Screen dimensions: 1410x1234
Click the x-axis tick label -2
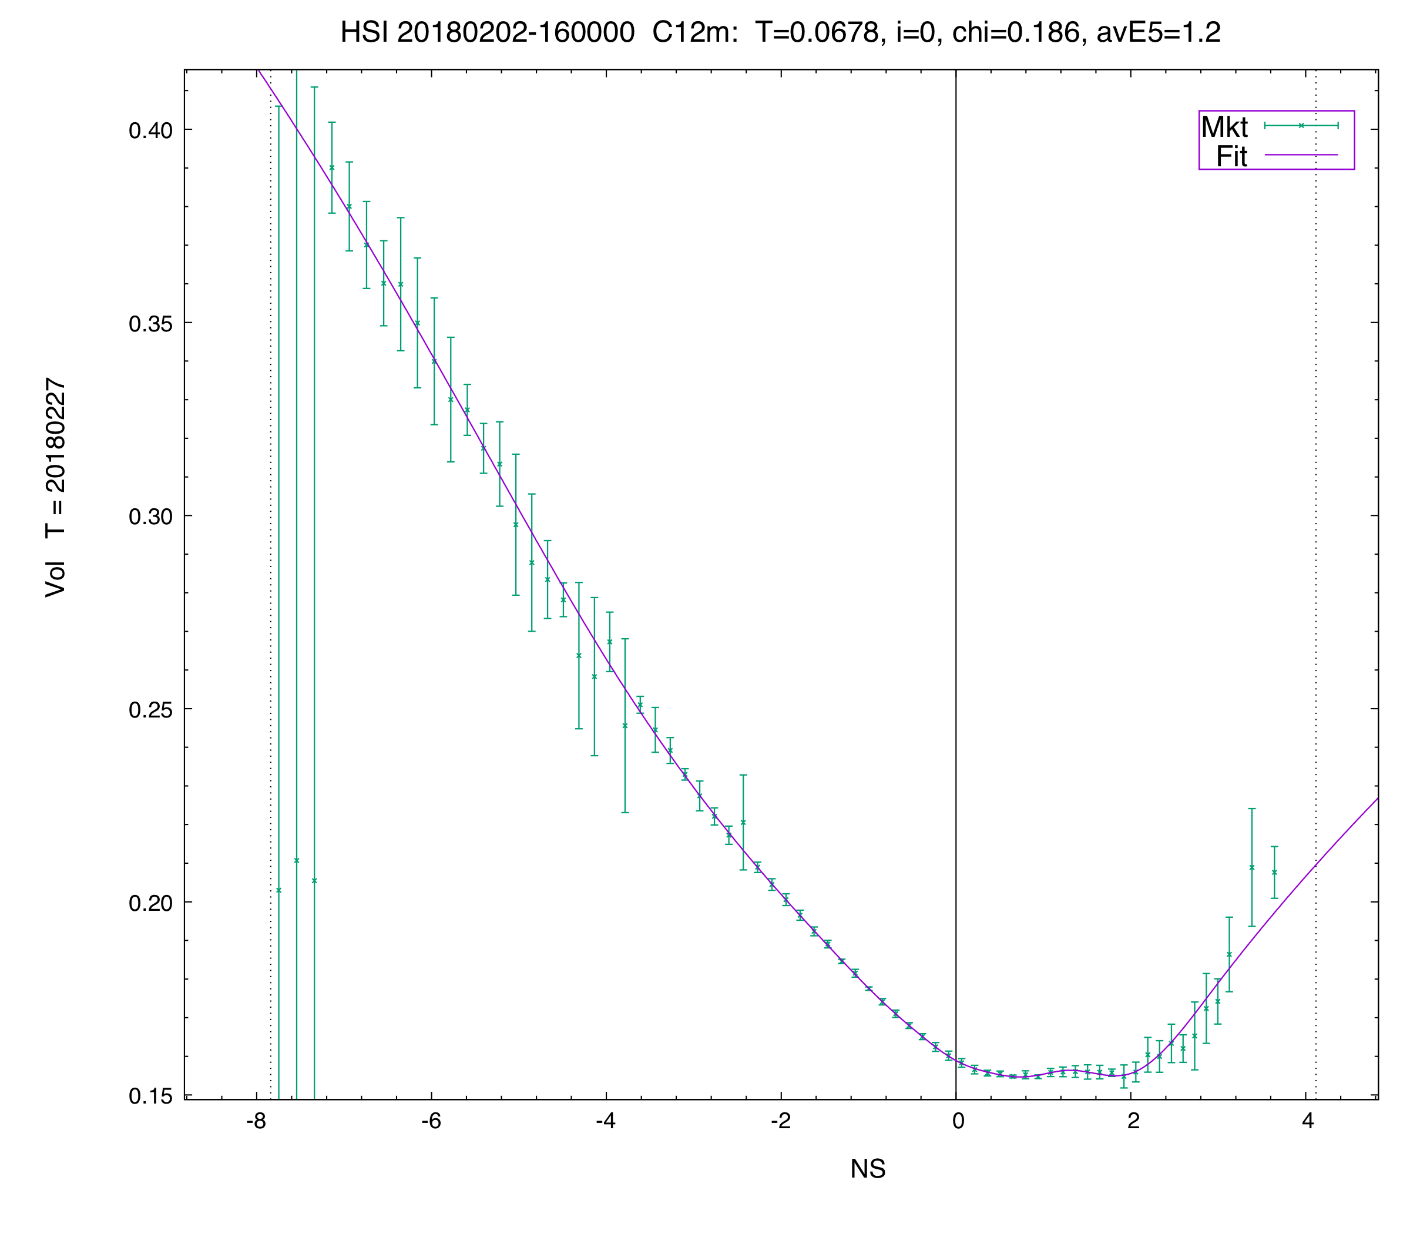pyautogui.click(x=781, y=1121)
